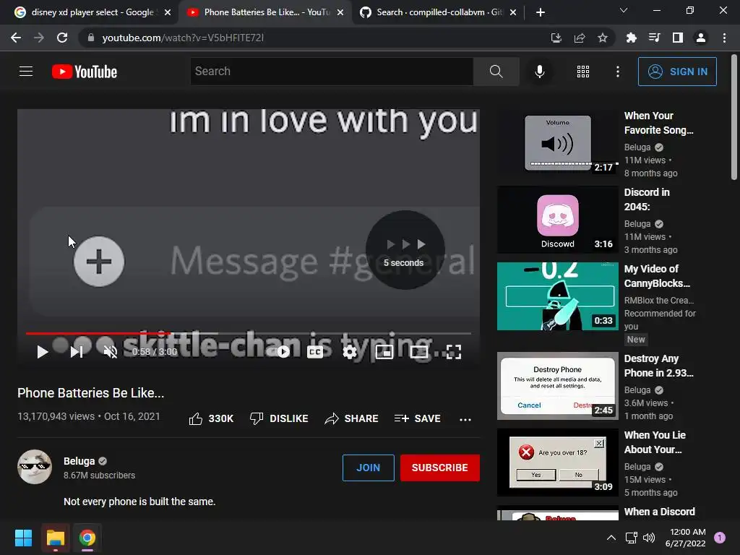The height and width of the screenshot is (555, 740).
Task: Switch to theater mode
Action: point(418,352)
